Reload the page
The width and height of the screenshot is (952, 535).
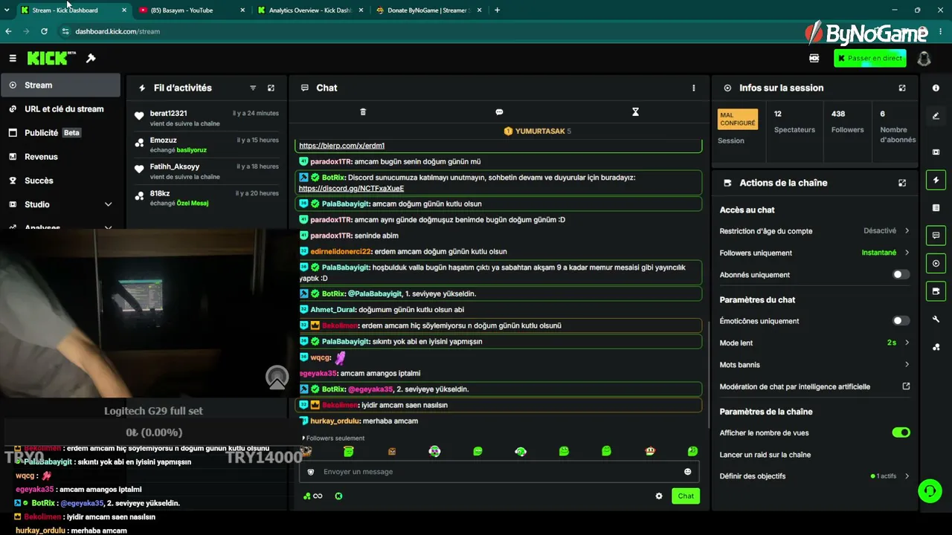tap(44, 31)
